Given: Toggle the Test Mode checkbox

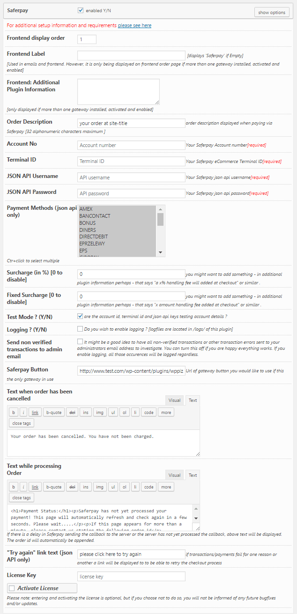Looking at the screenshot, I should click(x=80, y=316).
